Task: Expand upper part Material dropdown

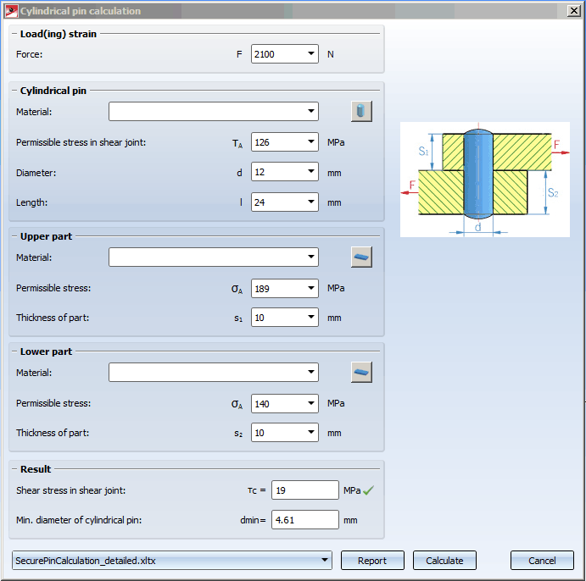Action: tap(310, 257)
